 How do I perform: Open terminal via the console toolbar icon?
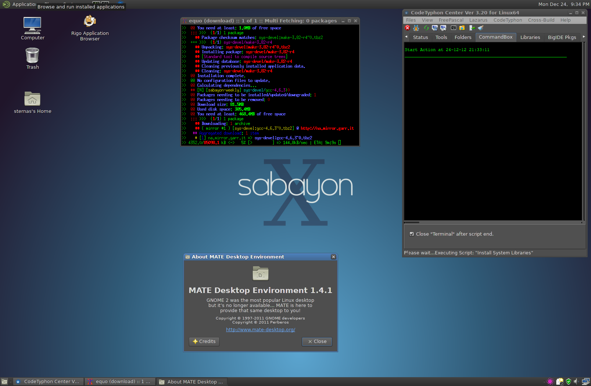pyautogui.click(x=454, y=28)
